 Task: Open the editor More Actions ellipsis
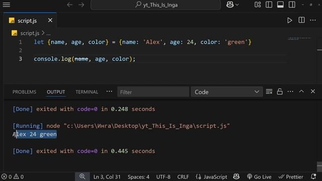point(313,20)
